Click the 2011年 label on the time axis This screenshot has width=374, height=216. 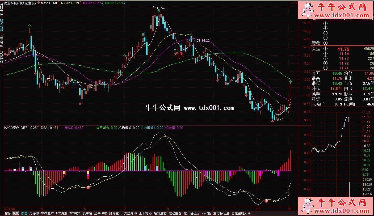tap(10, 209)
